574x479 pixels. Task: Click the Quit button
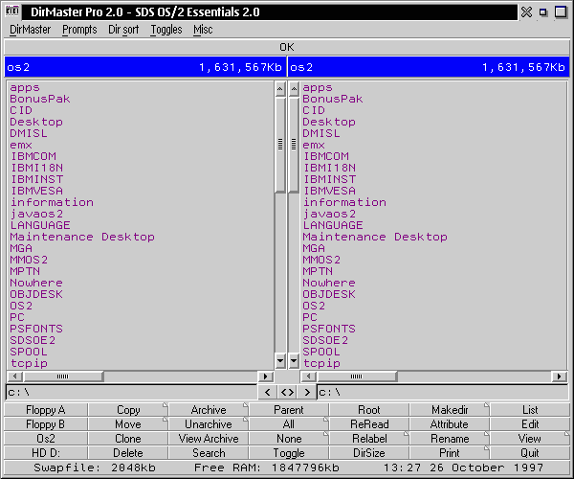click(x=530, y=452)
